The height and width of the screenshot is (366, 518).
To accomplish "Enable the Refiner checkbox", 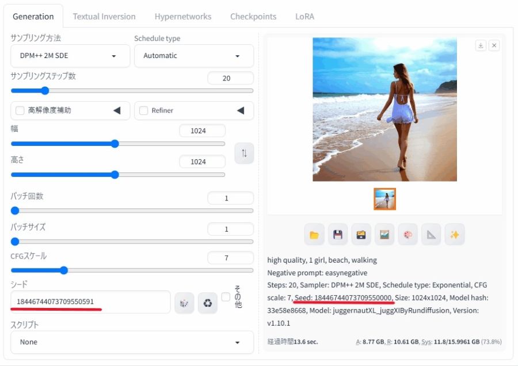I will tap(143, 110).
